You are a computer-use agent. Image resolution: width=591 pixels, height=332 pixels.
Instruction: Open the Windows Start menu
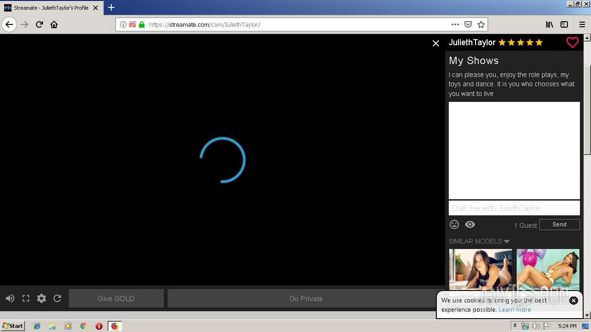pos(12,326)
